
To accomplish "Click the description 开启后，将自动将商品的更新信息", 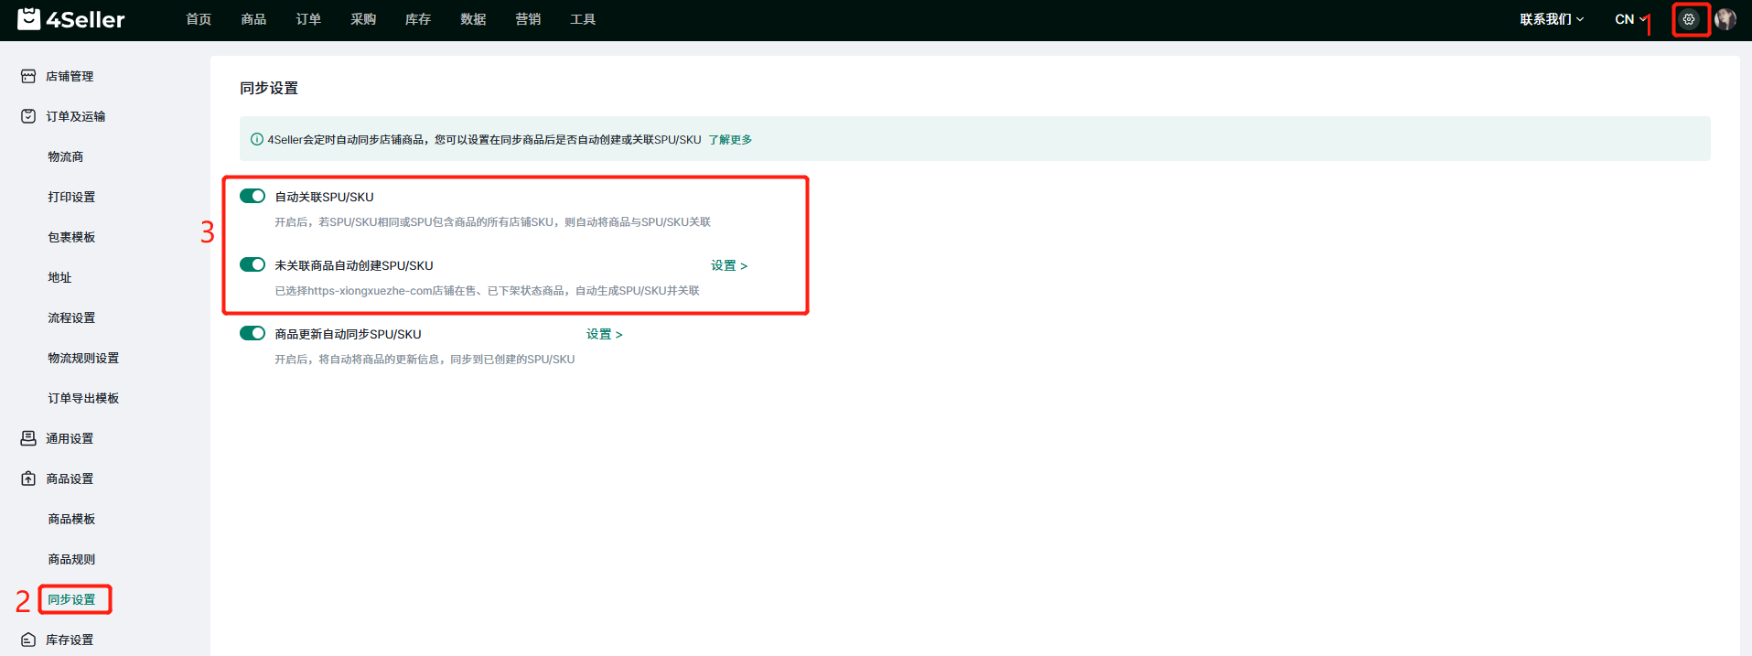I will click(425, 360).
